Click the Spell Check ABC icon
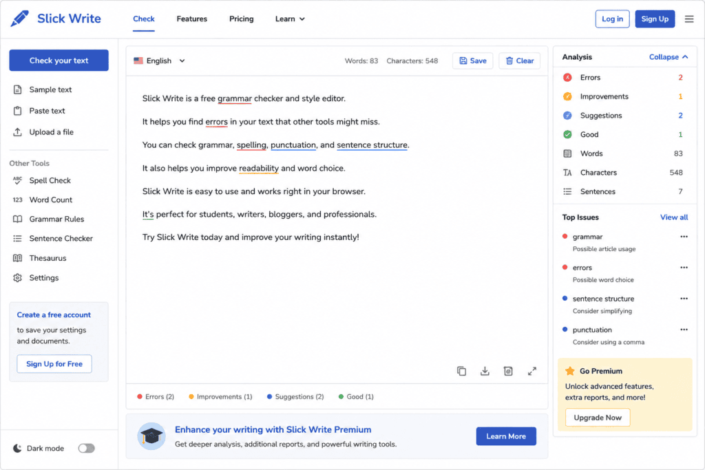Image resolution: width=705 pixels, height=470 pixels. click(17, 180)
